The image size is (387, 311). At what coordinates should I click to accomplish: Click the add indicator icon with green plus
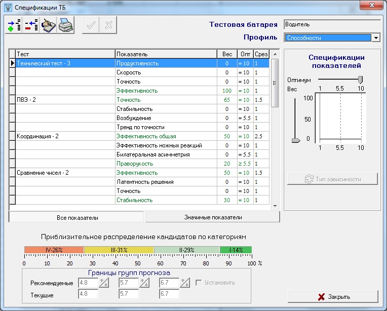pyautogui.click(x=15, y=26)
